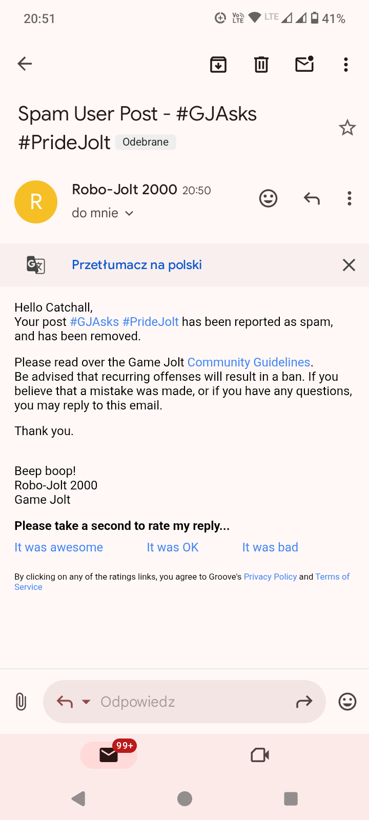Archive this email with the archive icon

[x=218, y=65]
